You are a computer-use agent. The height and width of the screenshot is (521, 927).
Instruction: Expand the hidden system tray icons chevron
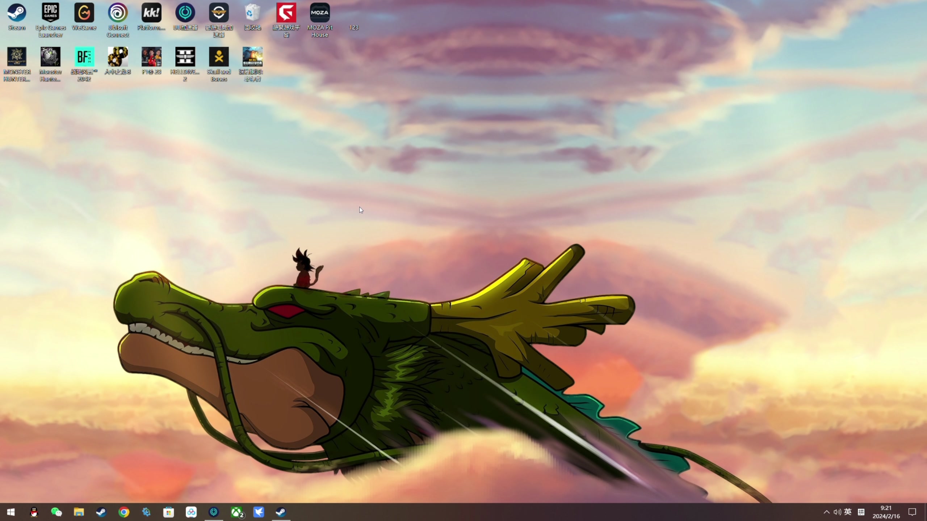pyautogui.click(x=826, y=512)
